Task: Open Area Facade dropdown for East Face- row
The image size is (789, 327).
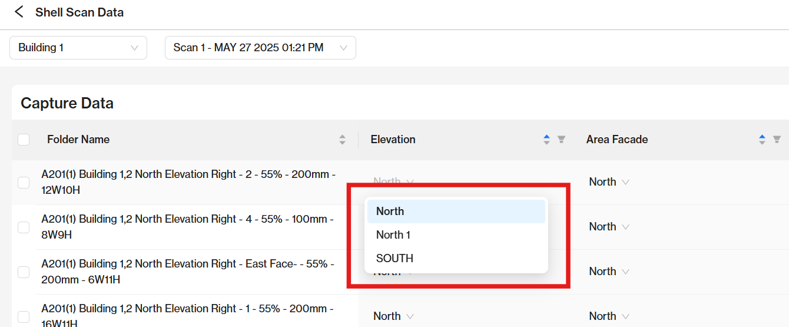Action: point(609,272)
